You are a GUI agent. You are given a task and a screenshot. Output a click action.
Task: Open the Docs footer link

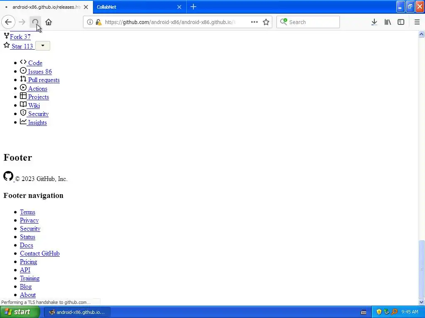pyautogui.click(x=26, y=245)
